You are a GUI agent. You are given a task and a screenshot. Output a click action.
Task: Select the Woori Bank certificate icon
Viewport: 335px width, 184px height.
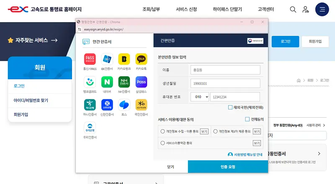click(x=90, y=128)
